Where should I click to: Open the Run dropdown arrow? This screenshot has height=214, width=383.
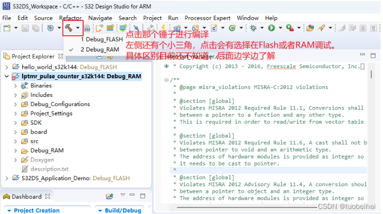[x=280, y=28]
